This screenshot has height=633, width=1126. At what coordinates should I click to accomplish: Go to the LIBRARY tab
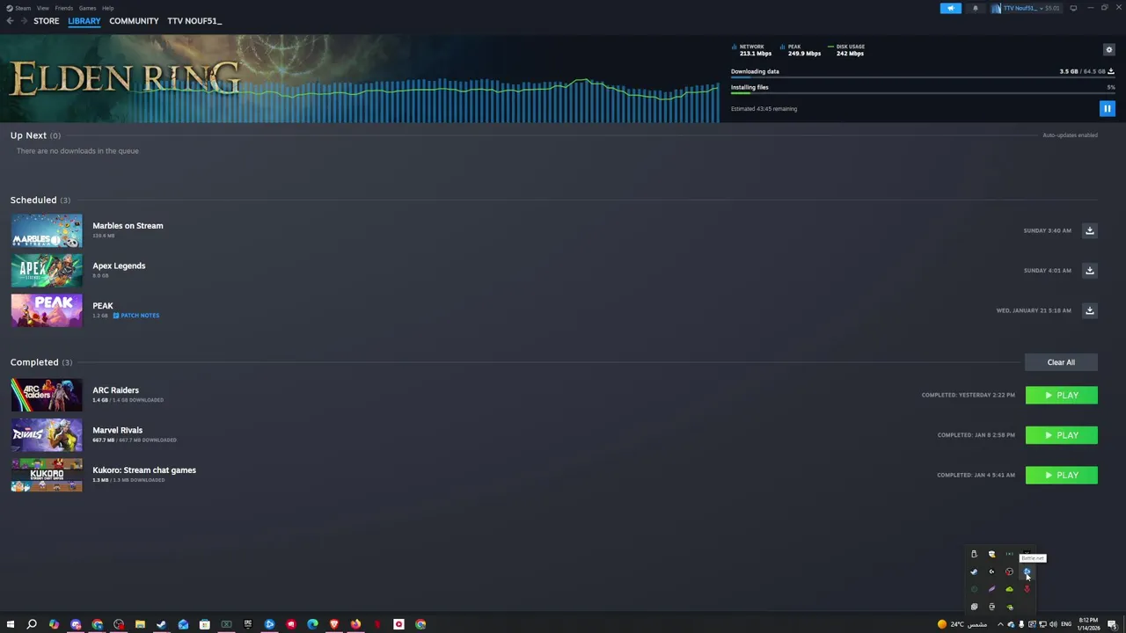coord(84,21)
